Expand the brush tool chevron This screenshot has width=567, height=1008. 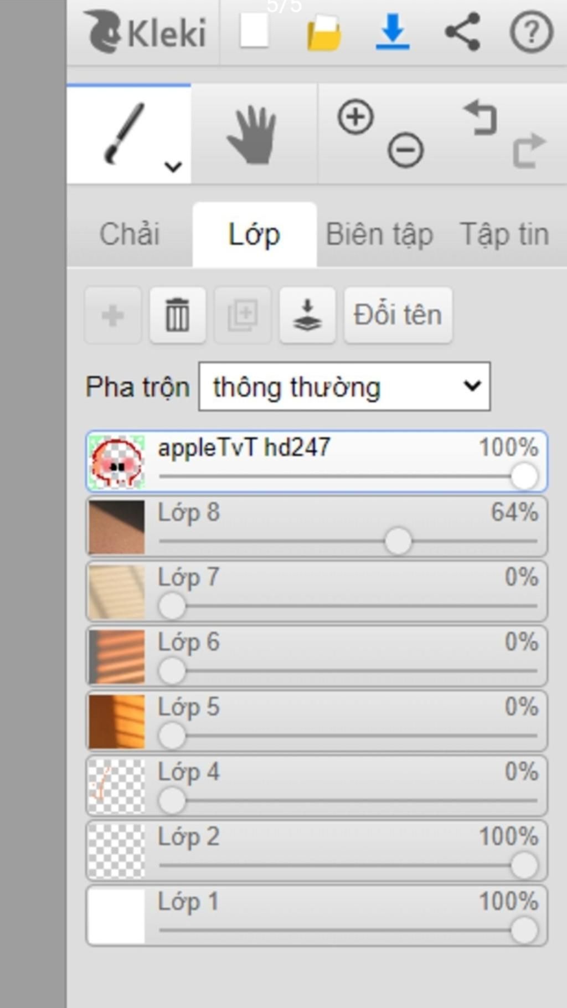coord(173,166)
